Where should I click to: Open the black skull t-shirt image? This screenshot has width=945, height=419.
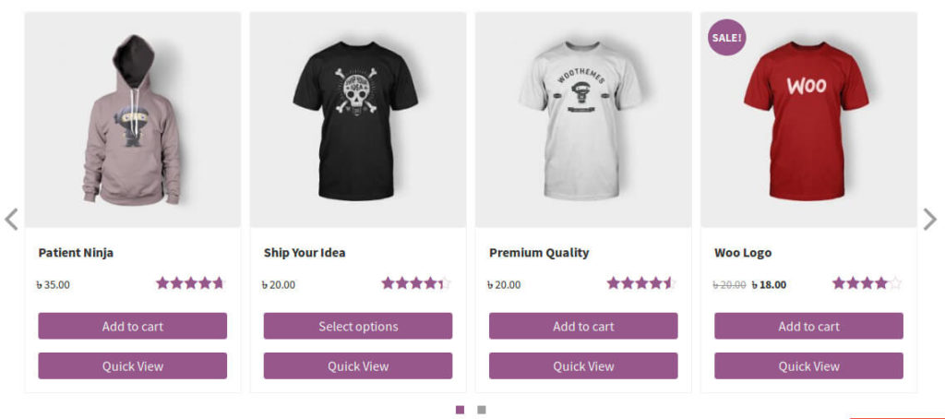pos(358,120)
